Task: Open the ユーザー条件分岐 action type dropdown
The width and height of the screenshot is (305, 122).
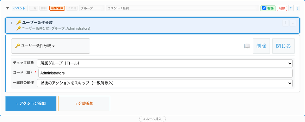Action: (x=51, y=46)
